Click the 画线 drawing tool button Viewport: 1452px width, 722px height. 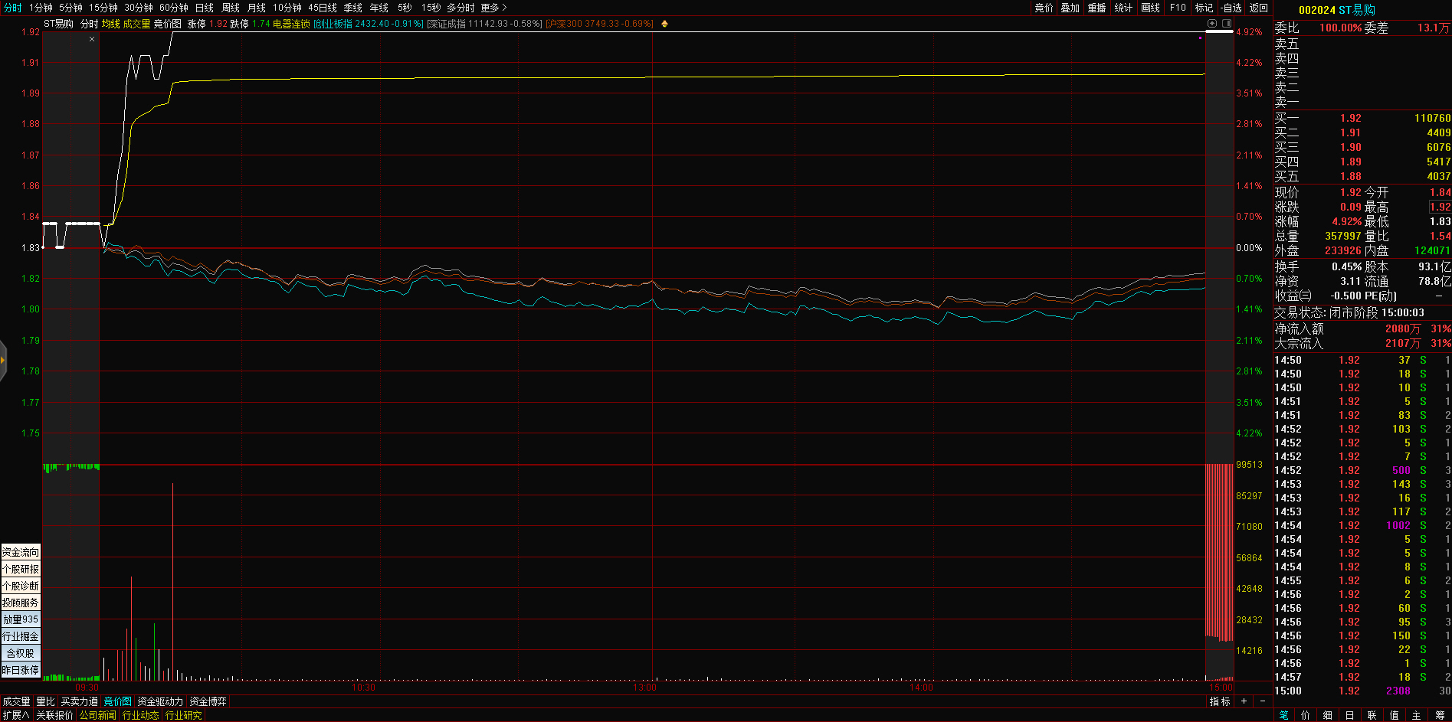[1150, 8]
